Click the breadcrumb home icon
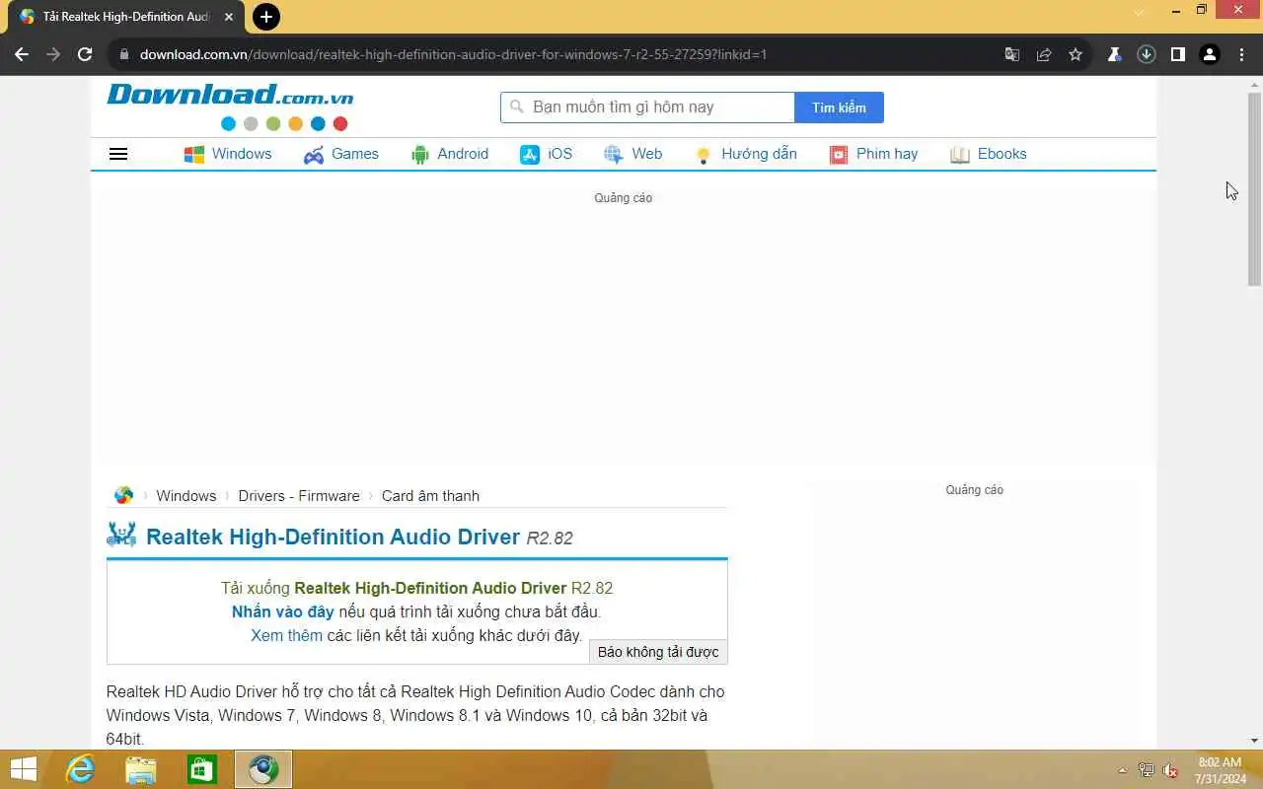 pyautogui.click(x=123, y=495)
